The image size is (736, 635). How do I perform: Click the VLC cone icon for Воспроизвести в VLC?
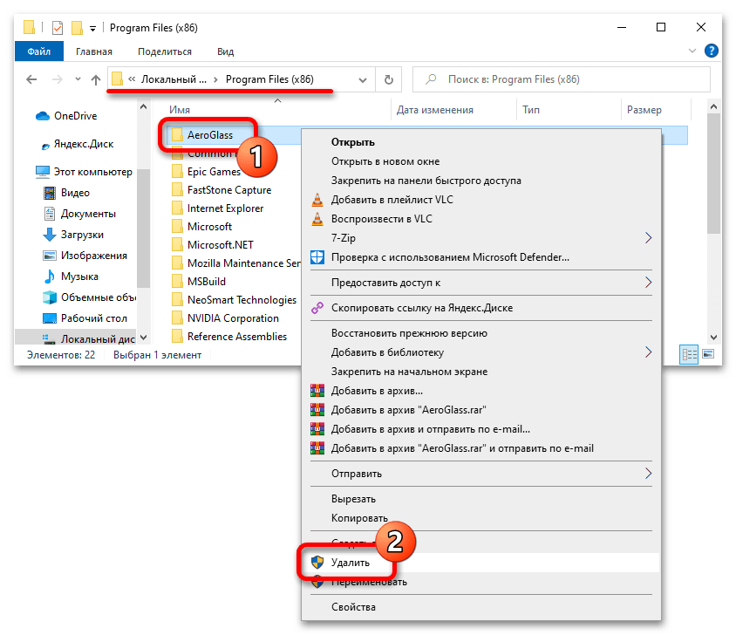[317, 219]
